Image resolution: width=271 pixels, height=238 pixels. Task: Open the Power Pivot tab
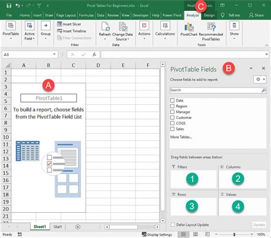point(172,15)
